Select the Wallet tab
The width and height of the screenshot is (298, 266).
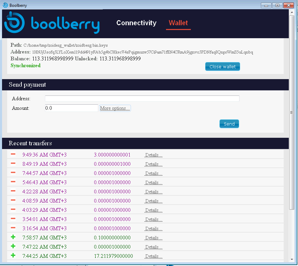178,23
